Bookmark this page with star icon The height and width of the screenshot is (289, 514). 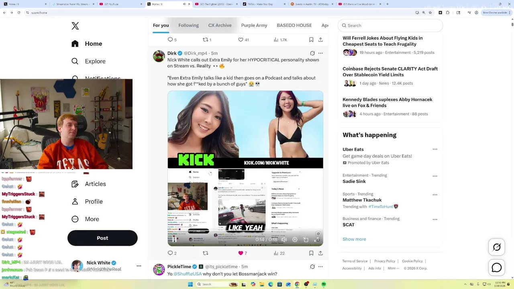point(430,12)
